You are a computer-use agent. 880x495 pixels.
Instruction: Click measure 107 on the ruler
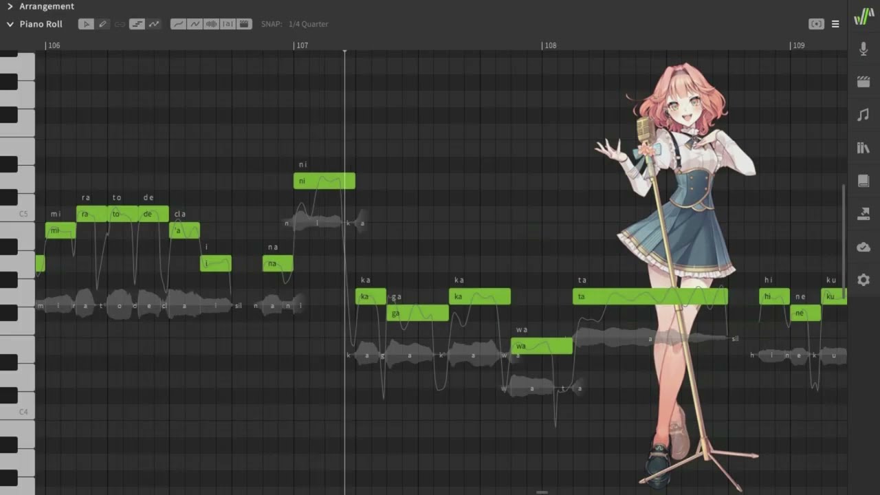[x=302, y=45]
